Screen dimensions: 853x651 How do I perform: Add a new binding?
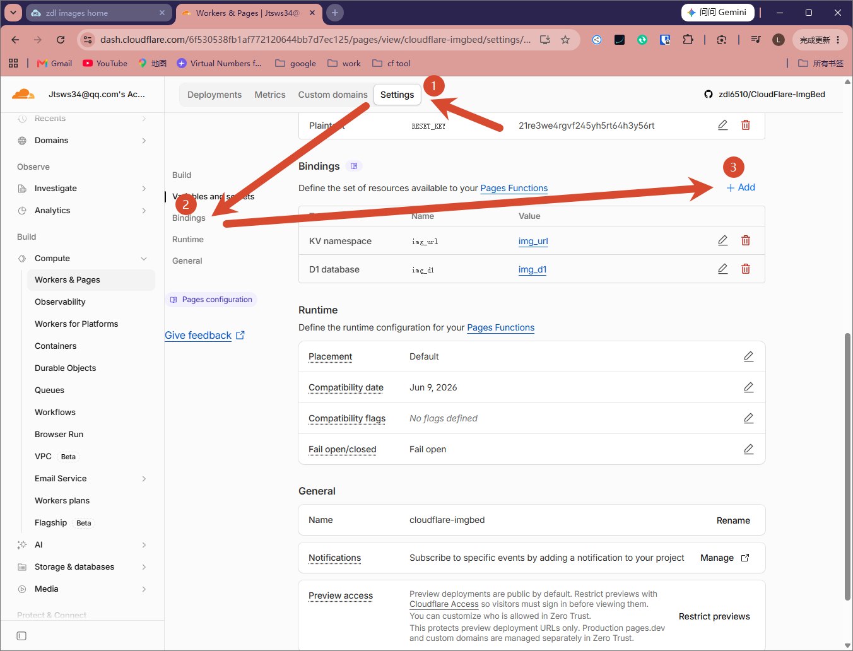pos(741,187)
